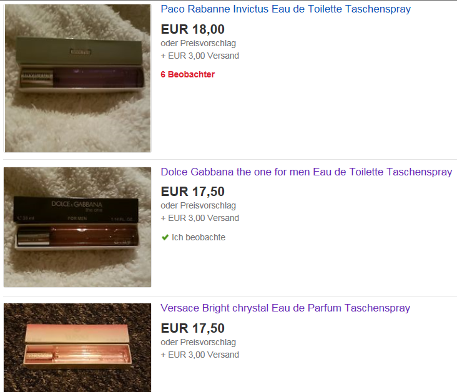
Task: Click Dolce Gabbana's EUR 17,50 price
Action: [x=193, y=192]
